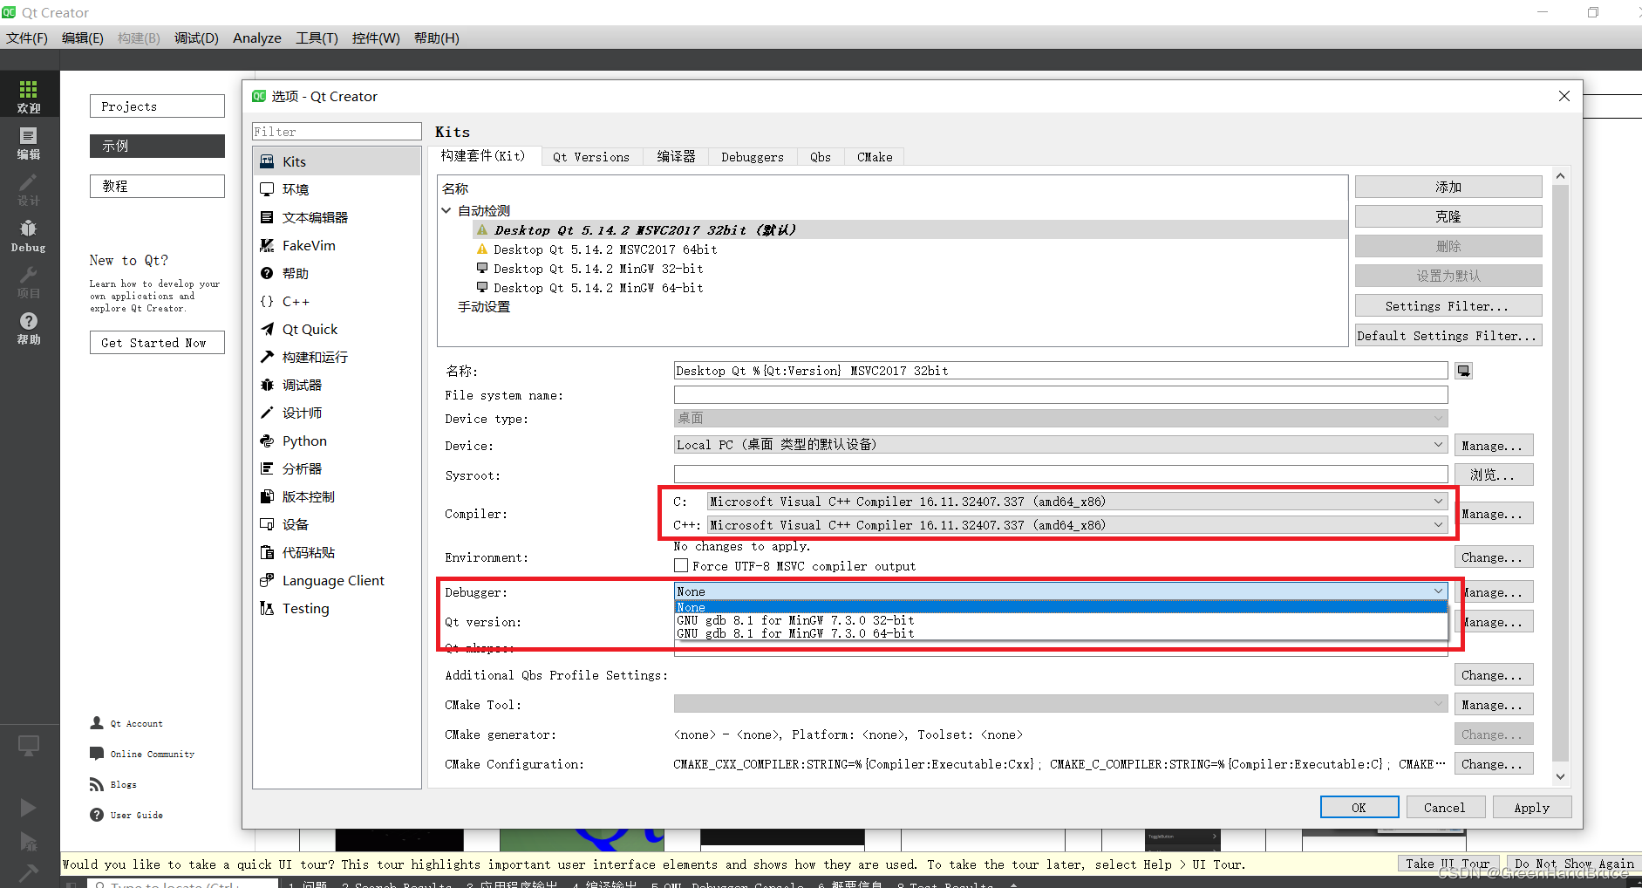Select Environment (环境) options category
Viewport: 1642px width, 888px height.
(x=337, y=189)
